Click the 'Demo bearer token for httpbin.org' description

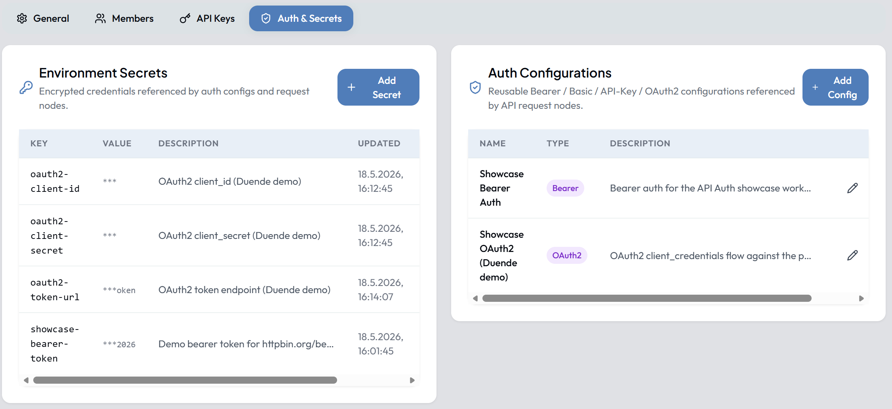click(246, 344)
